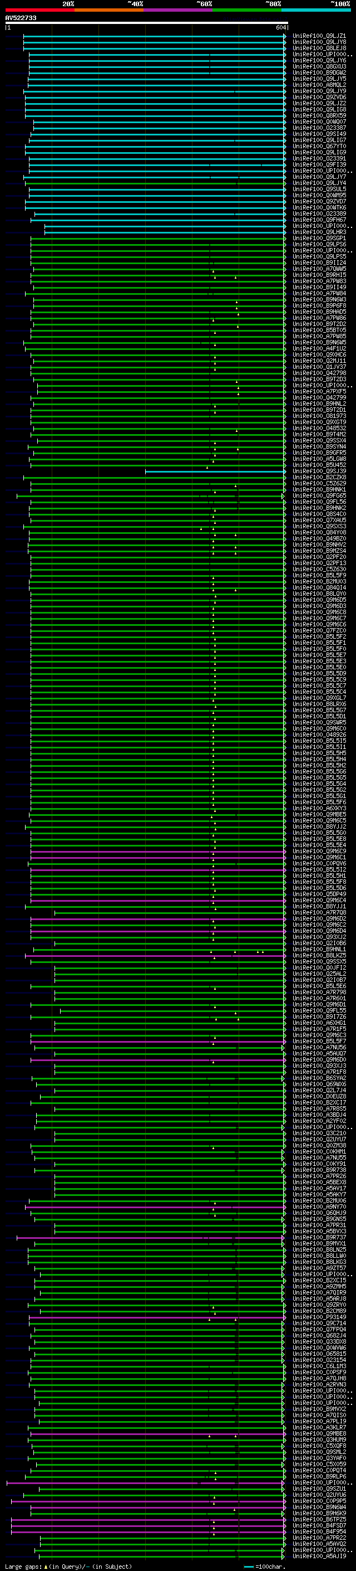
Task: Select hit label UniRef100_Q67YT0
Action: 319,147
